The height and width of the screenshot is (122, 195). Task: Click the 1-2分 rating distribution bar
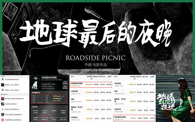[41, 102]
